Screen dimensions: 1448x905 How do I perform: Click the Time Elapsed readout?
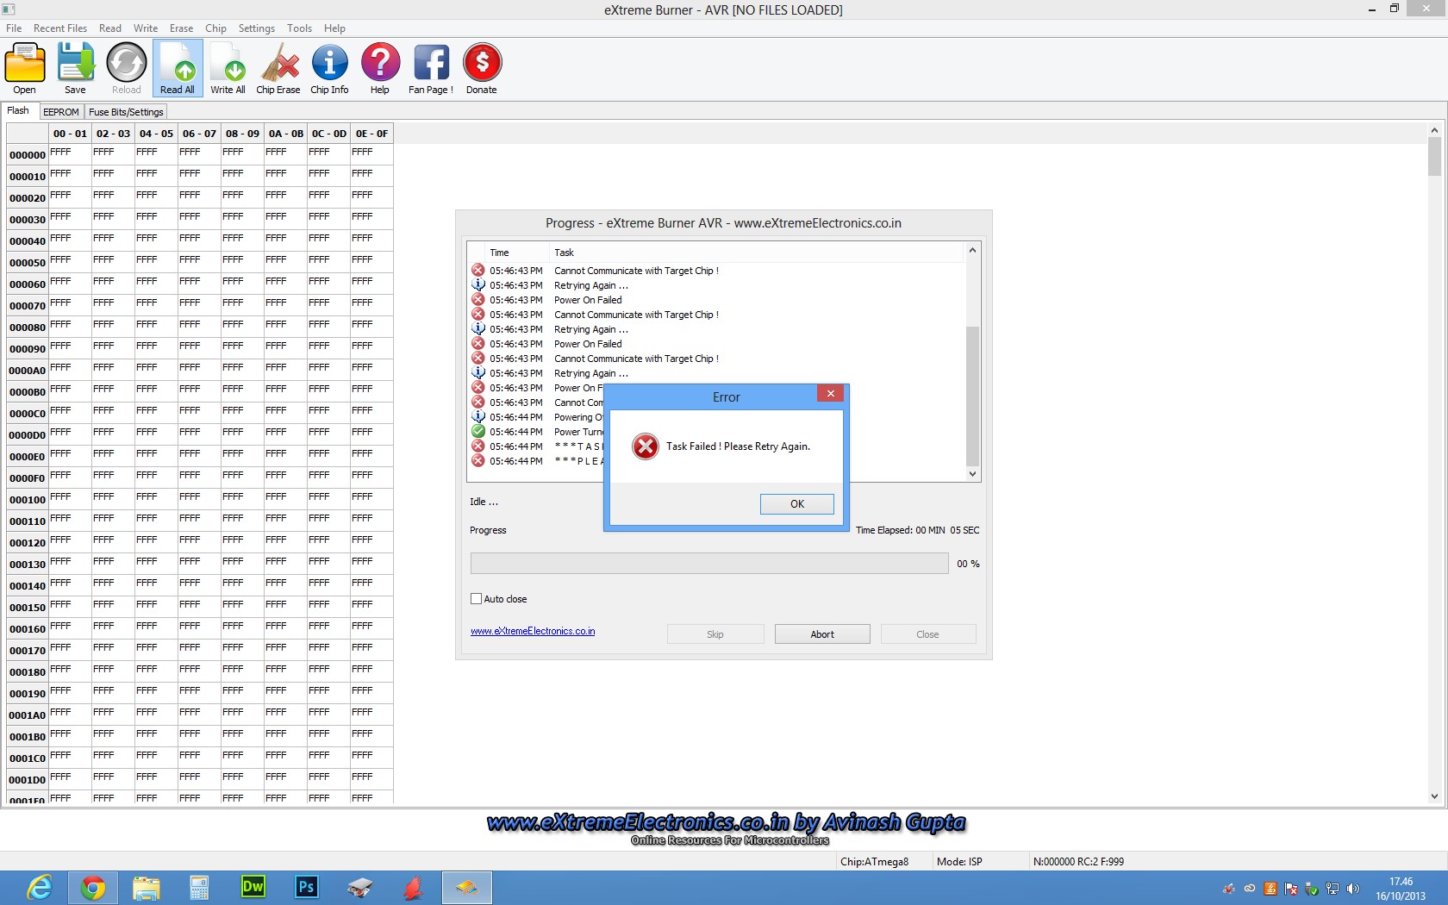(917, 530)
